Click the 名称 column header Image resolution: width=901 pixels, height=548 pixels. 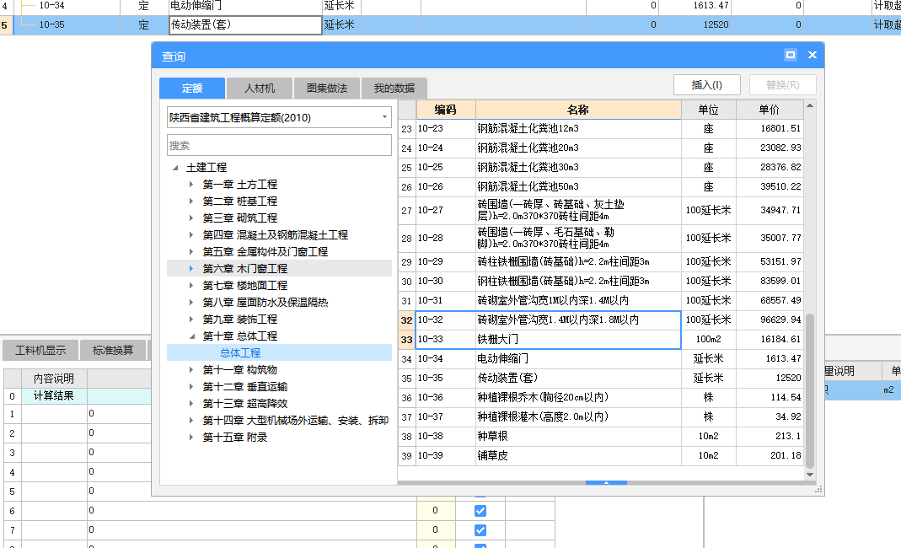click(x=578, y=110)
